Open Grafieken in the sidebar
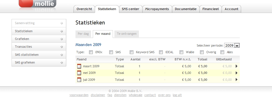 click(x=39, y=39)
